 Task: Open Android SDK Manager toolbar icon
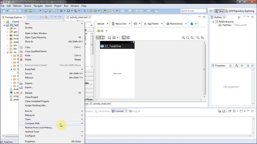click(x=26, y=11)
